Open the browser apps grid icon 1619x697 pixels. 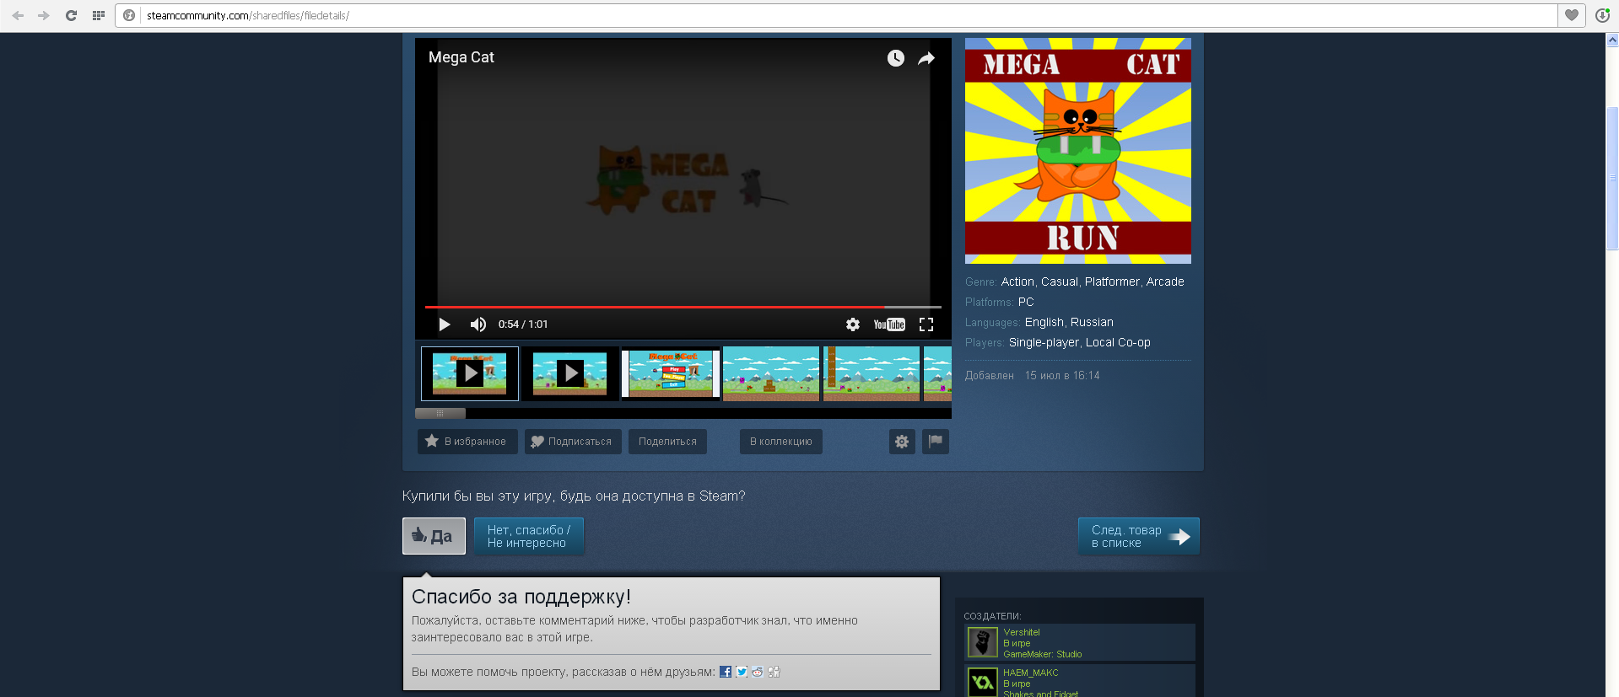tap(98, 15)
